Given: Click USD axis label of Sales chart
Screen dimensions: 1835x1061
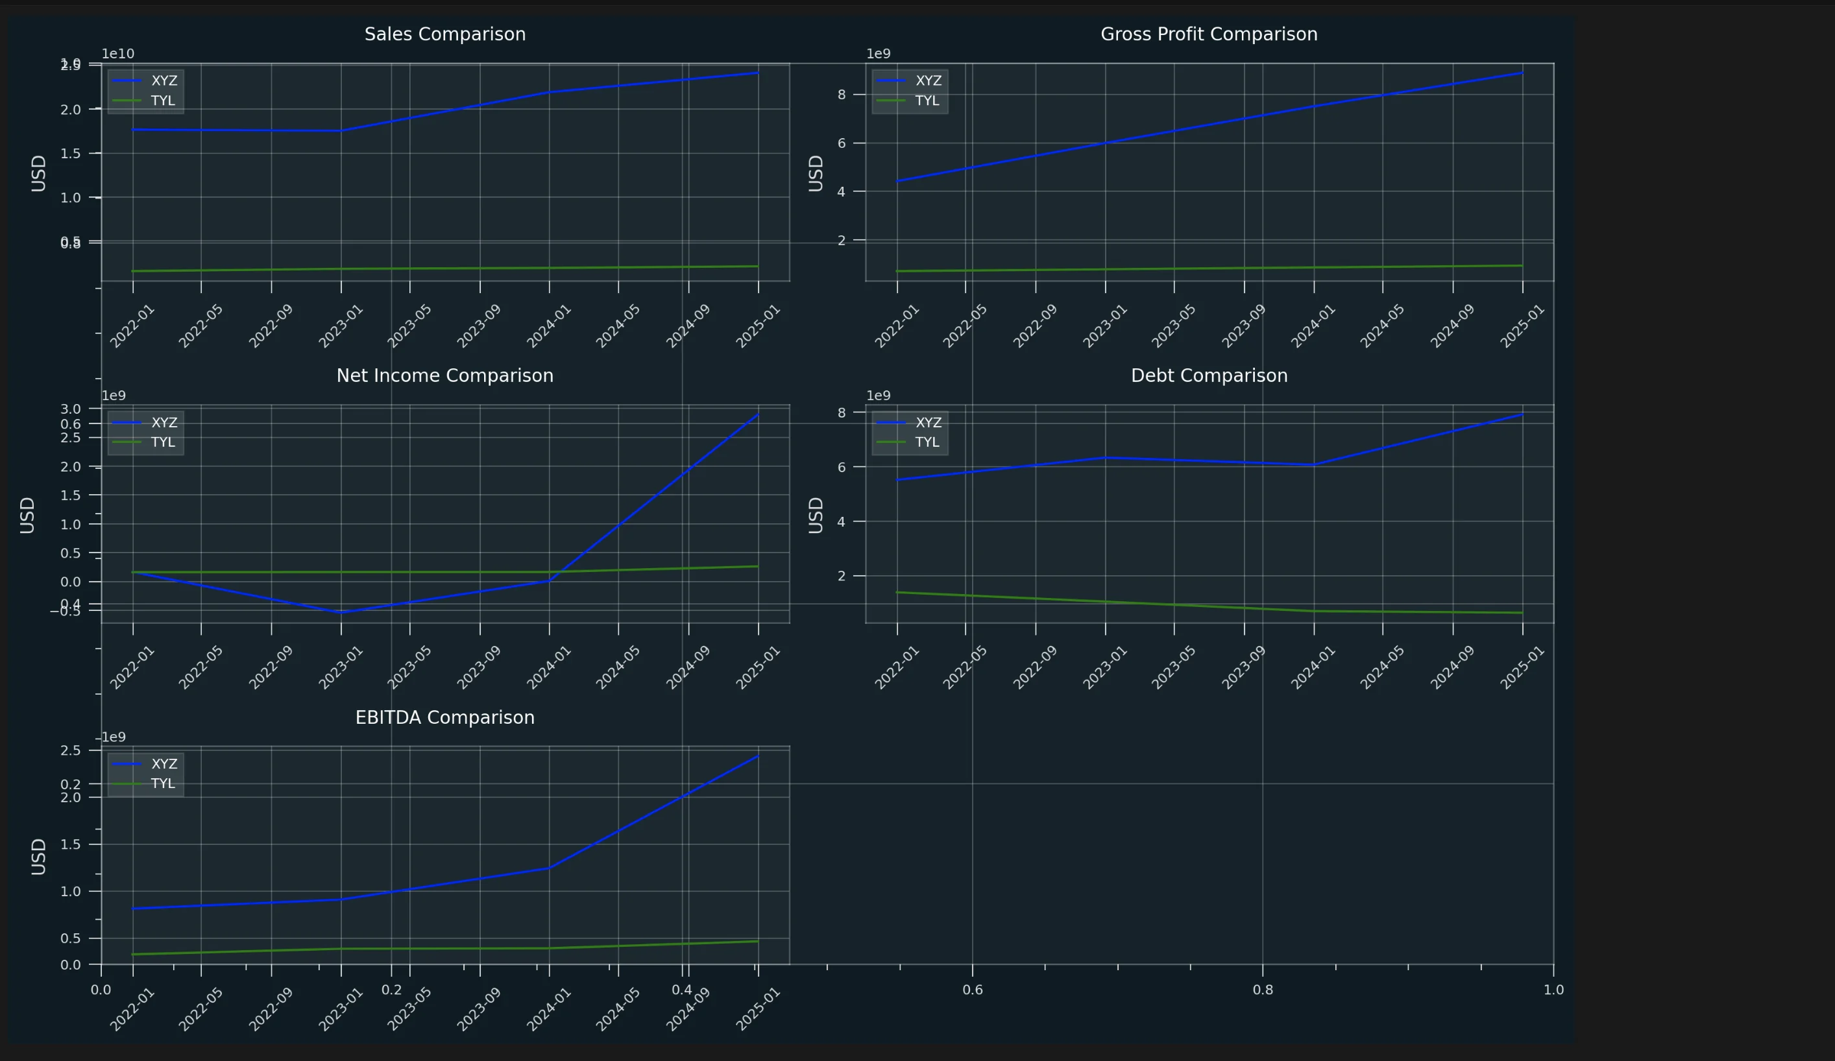Looking at the screenshot, I should pyautogui.click(x=38, y=173).
